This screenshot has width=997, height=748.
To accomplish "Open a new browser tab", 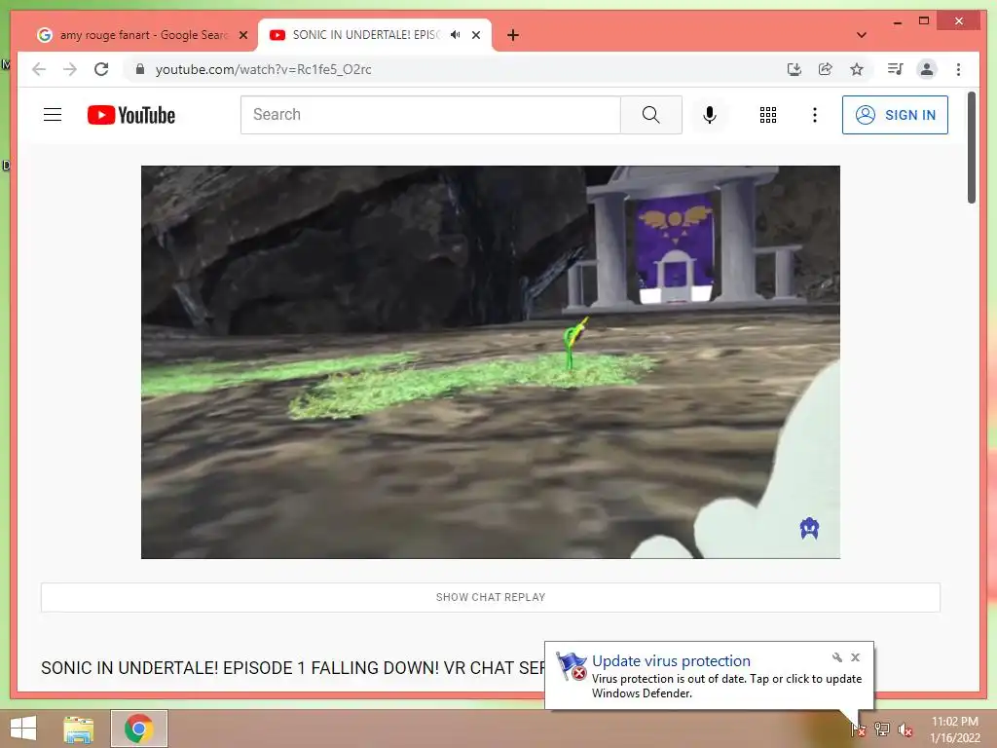I will point(513,35).
